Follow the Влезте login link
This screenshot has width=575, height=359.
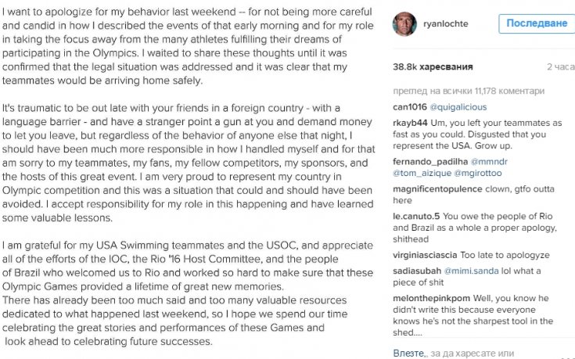(x=409, y=354)
